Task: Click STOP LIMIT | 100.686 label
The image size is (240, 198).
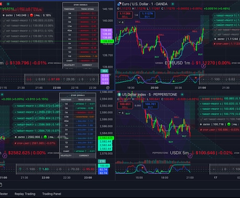Action: click(220, 130)
